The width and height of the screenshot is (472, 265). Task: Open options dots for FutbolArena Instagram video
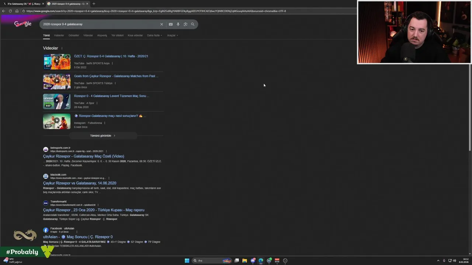tap(104, 123)
